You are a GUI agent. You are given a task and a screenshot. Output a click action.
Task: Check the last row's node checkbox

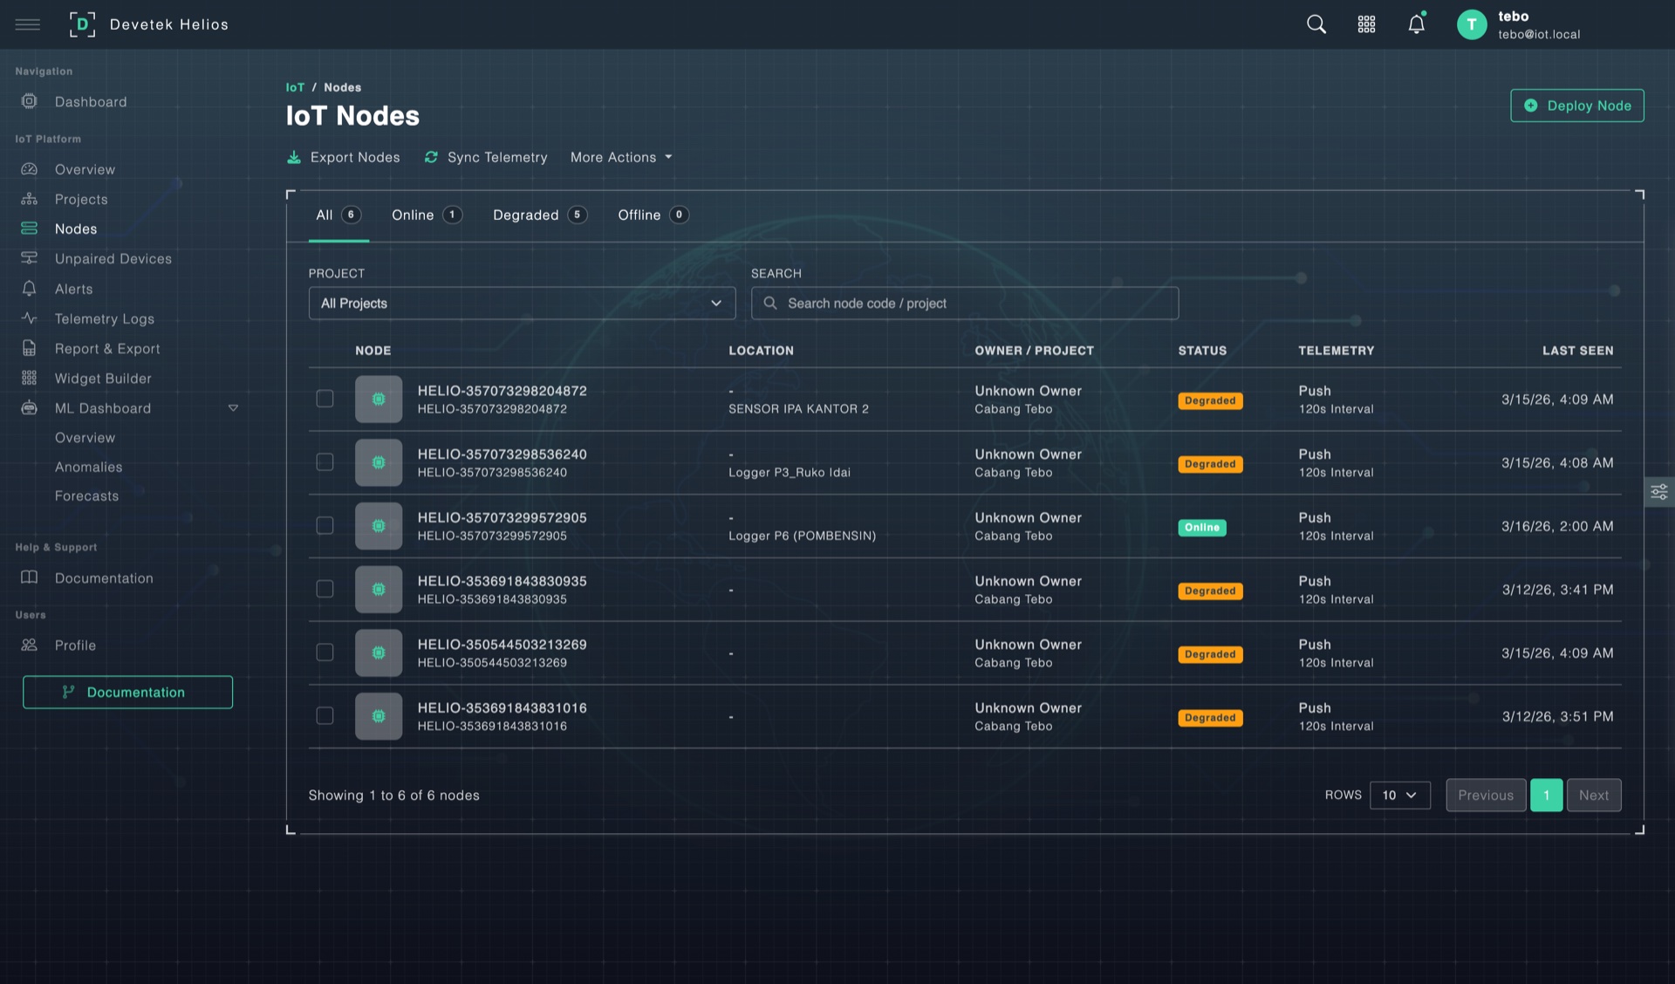(x=325, y=715)
